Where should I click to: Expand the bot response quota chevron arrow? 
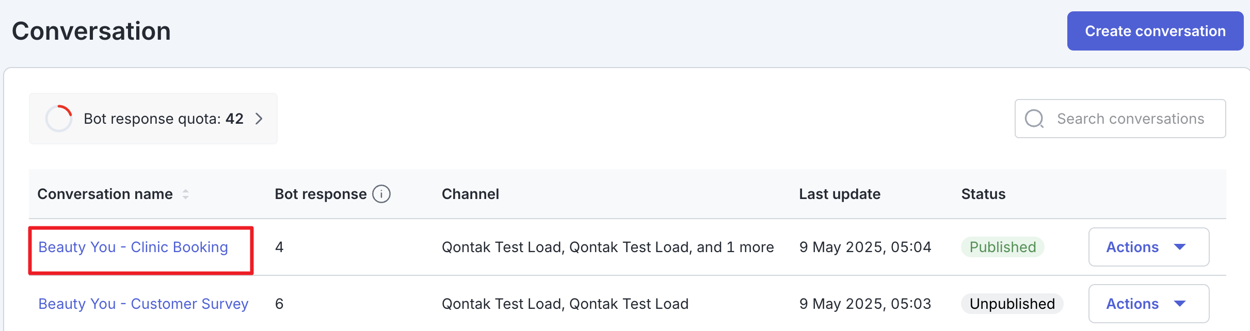pos(259,119)
